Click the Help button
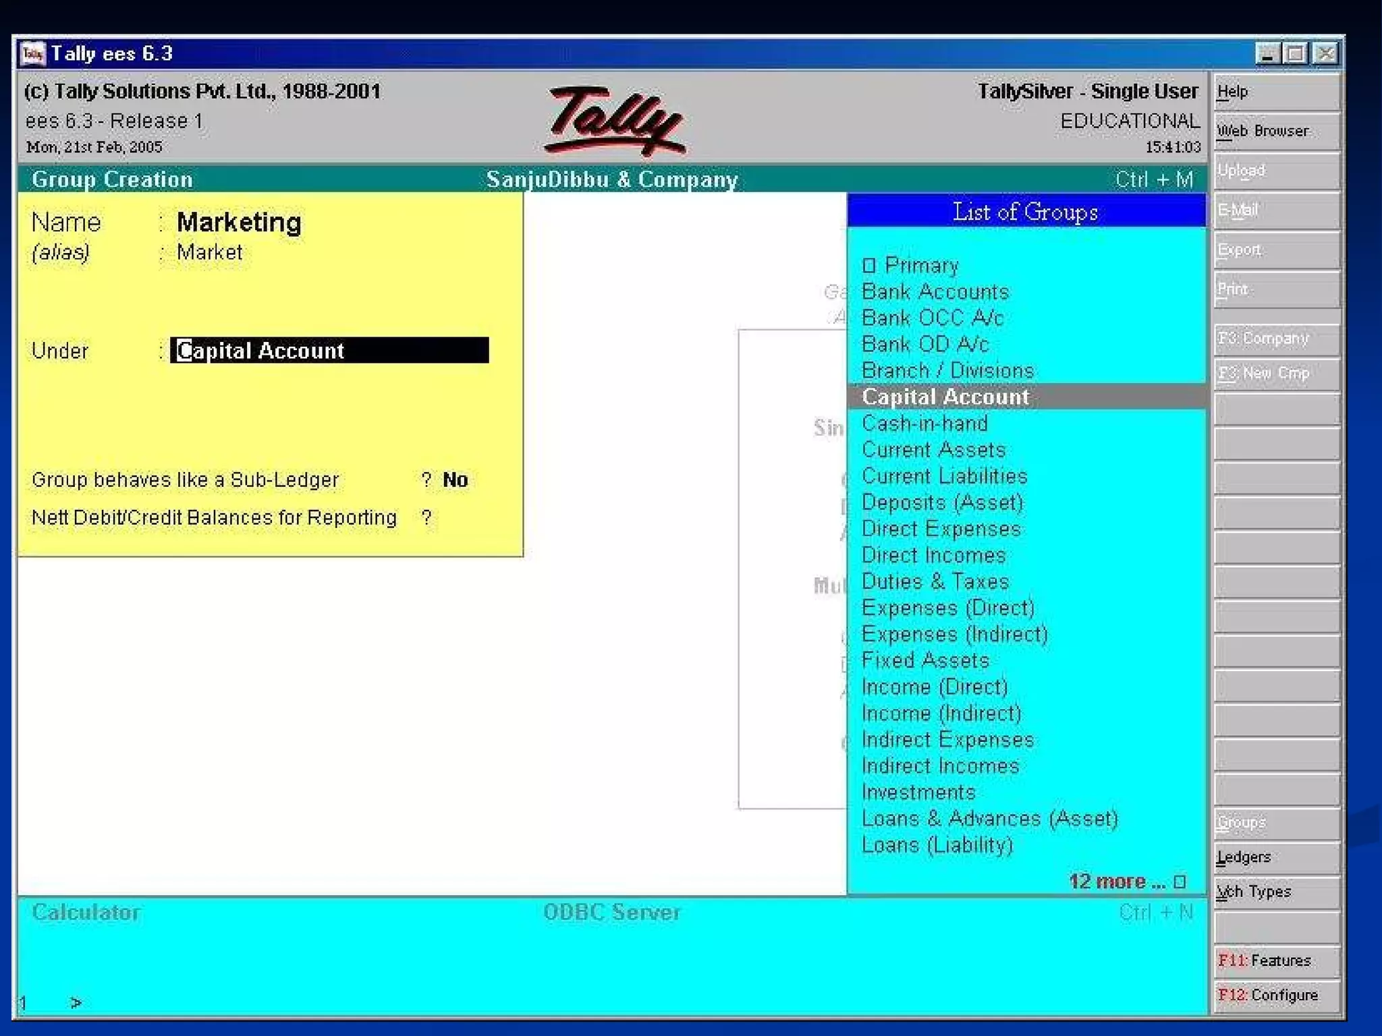Image resolution: width=1382 pixels, height=1036 pixels. tap(1275, 92)
